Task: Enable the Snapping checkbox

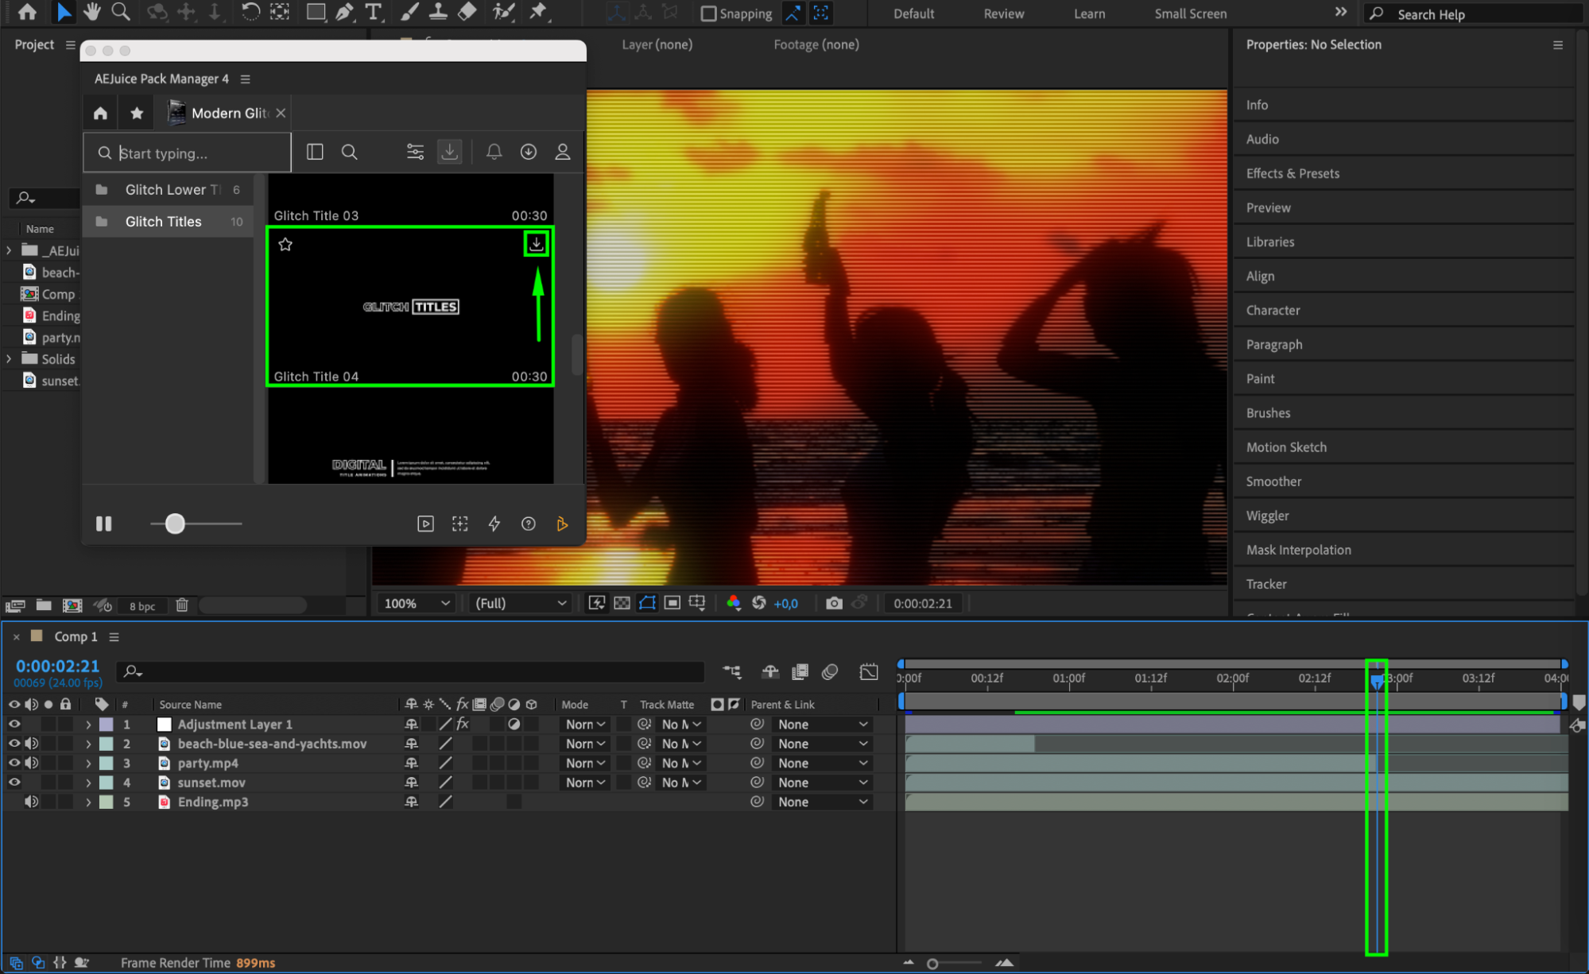Action: 708,14
